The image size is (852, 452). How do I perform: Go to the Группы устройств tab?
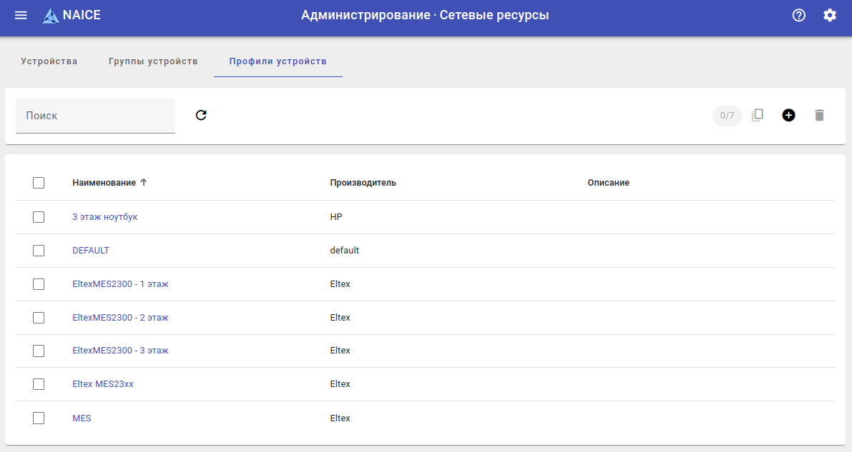(x=153, y=61)
